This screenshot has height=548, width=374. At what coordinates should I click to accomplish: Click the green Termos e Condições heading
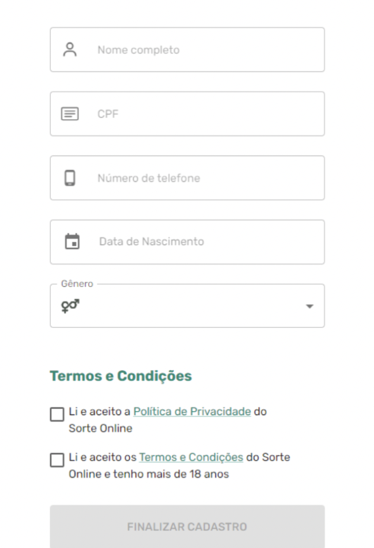pos(121,376)
